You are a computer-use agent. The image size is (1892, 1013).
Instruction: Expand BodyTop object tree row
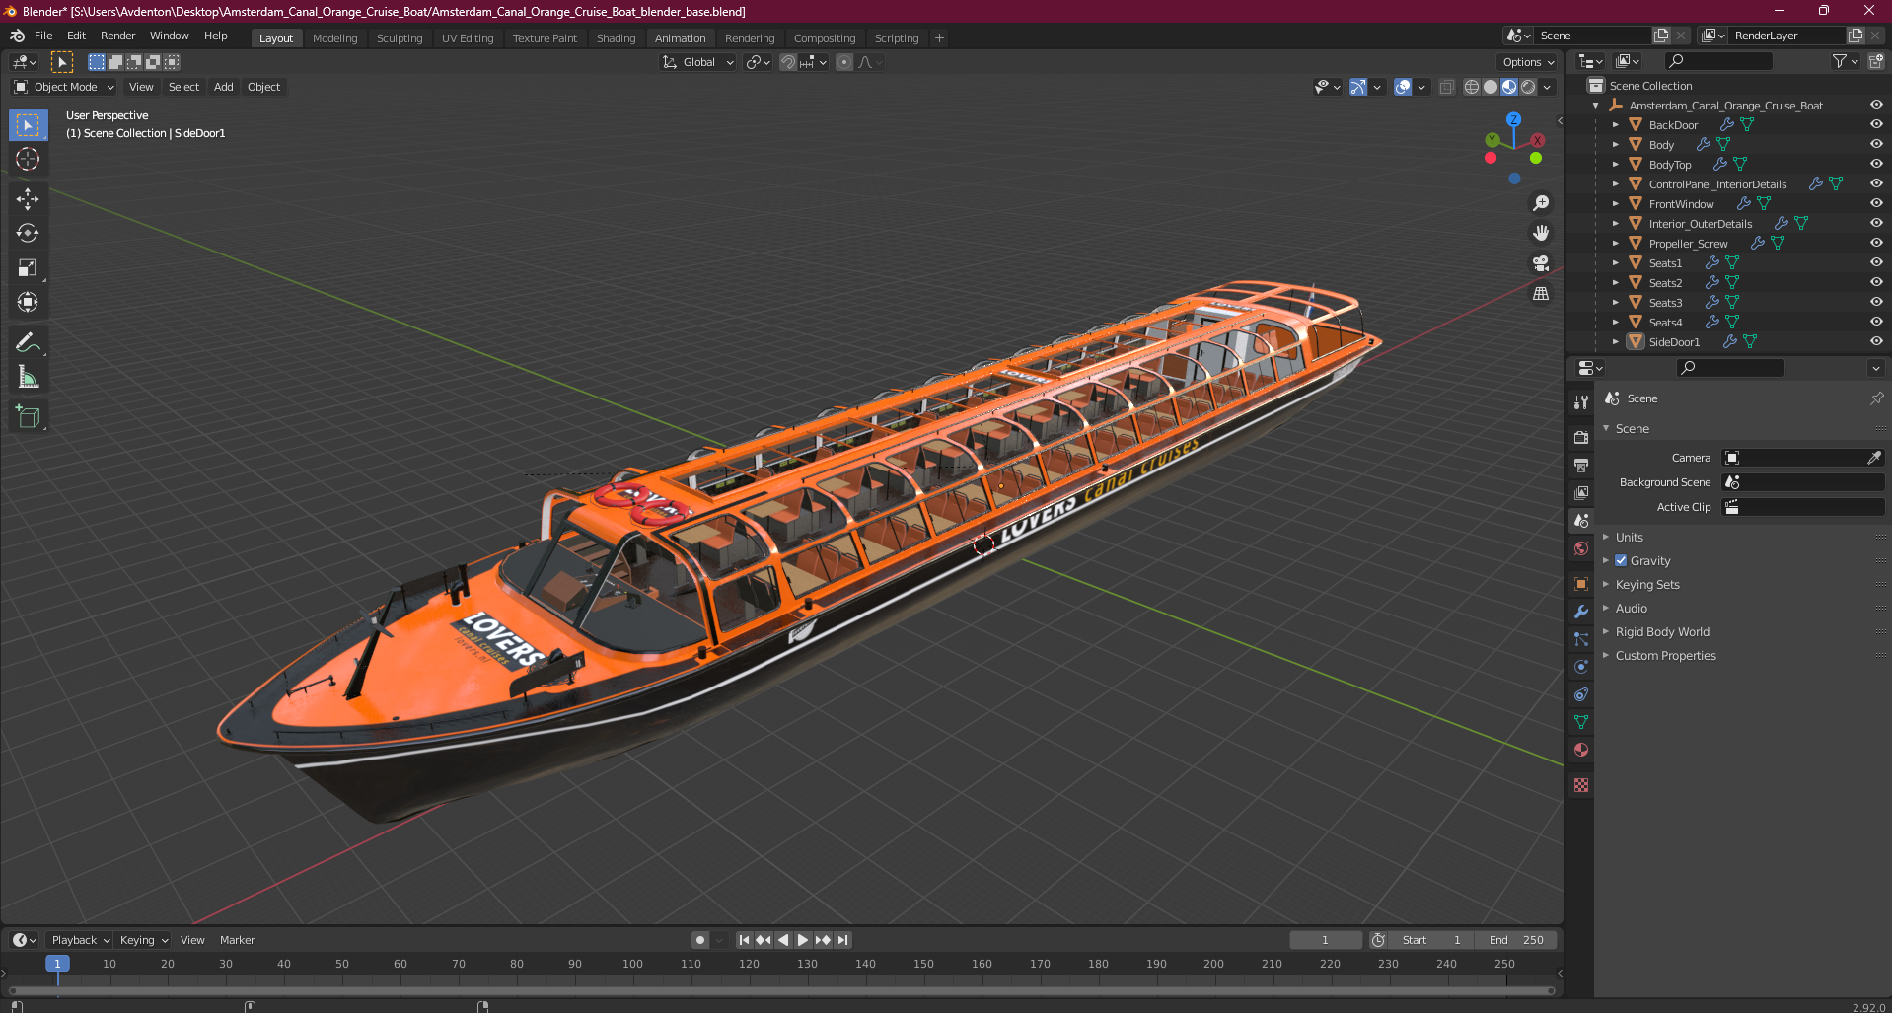pos(1615,164)
